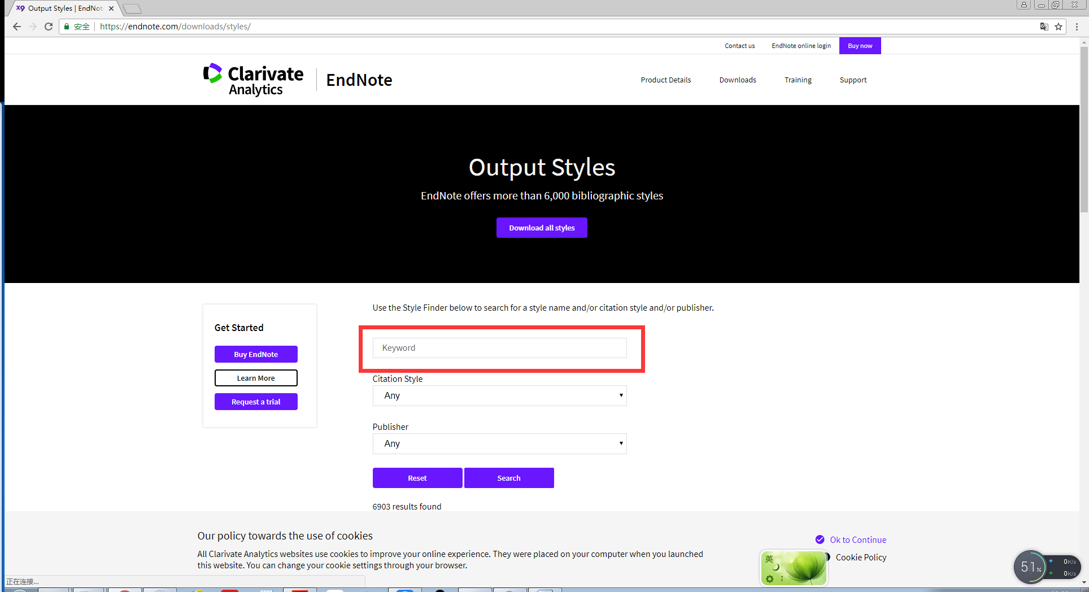Click the Chrome user profile icon
The image size is (1089, 592).
pos(1024,5)
